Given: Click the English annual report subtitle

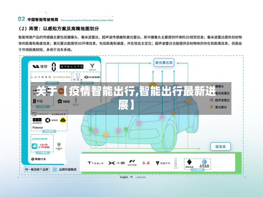Looking at the screenshot, I should [x=87, y=21].
